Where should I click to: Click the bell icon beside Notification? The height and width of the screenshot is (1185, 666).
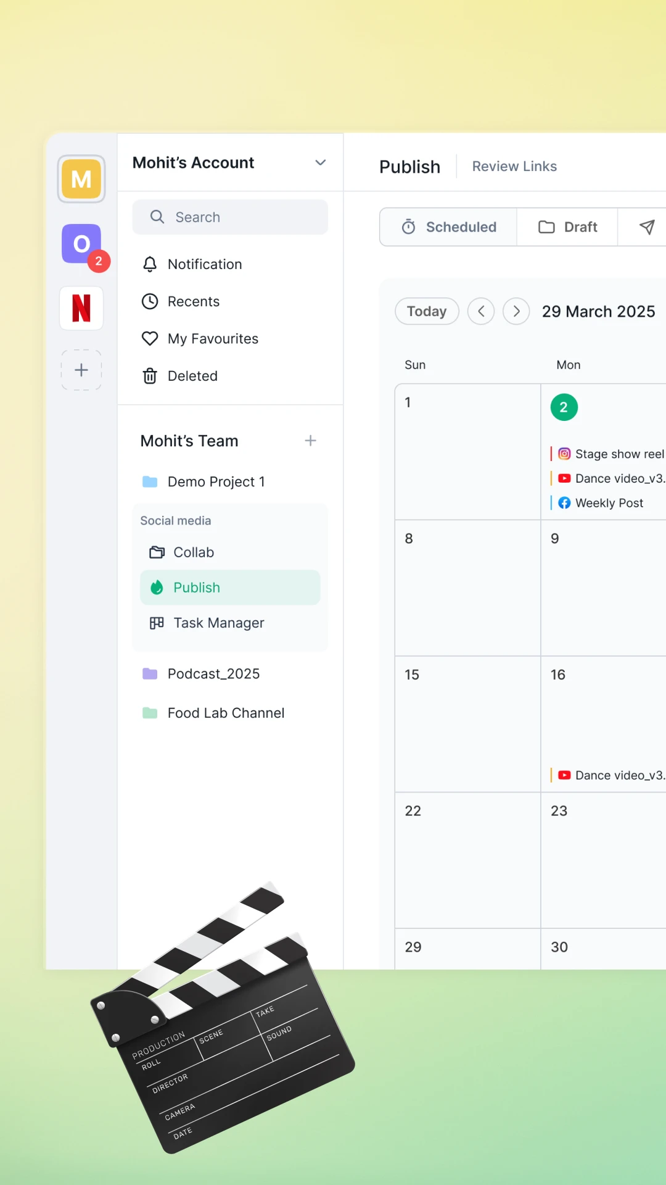(x=150, y=264)
